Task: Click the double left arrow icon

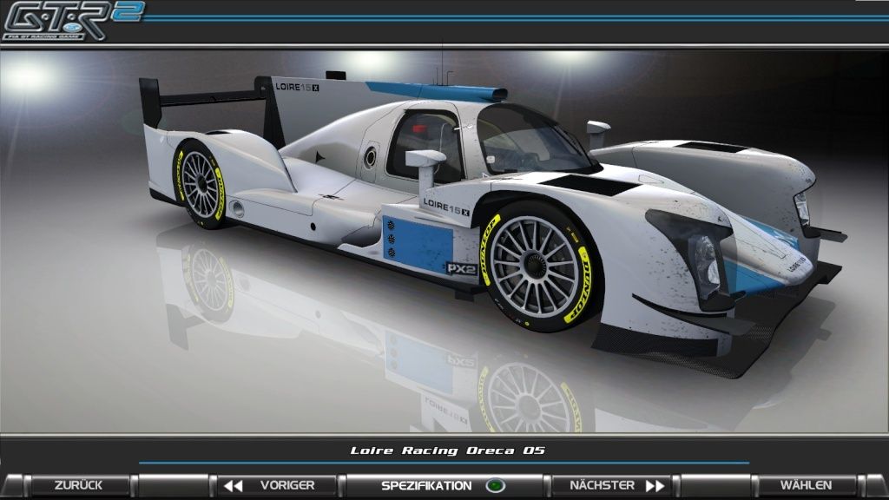Action: coord(233,486)
